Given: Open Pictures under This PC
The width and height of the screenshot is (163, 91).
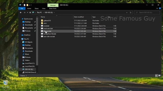Looking at the screenshot, I should pyautogui.click(x=28, y=57).
